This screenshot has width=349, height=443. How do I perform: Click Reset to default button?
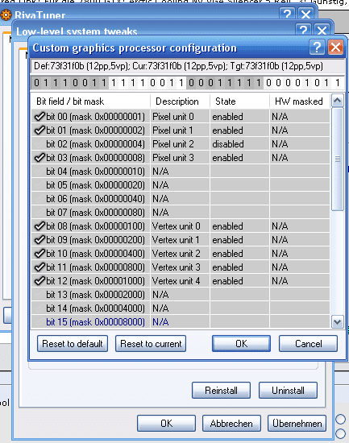[73, 344]
